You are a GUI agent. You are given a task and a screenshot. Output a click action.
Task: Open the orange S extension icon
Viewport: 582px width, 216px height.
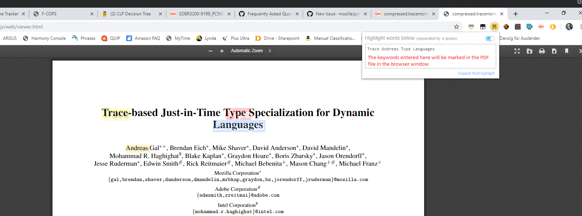tap(506, 27)
